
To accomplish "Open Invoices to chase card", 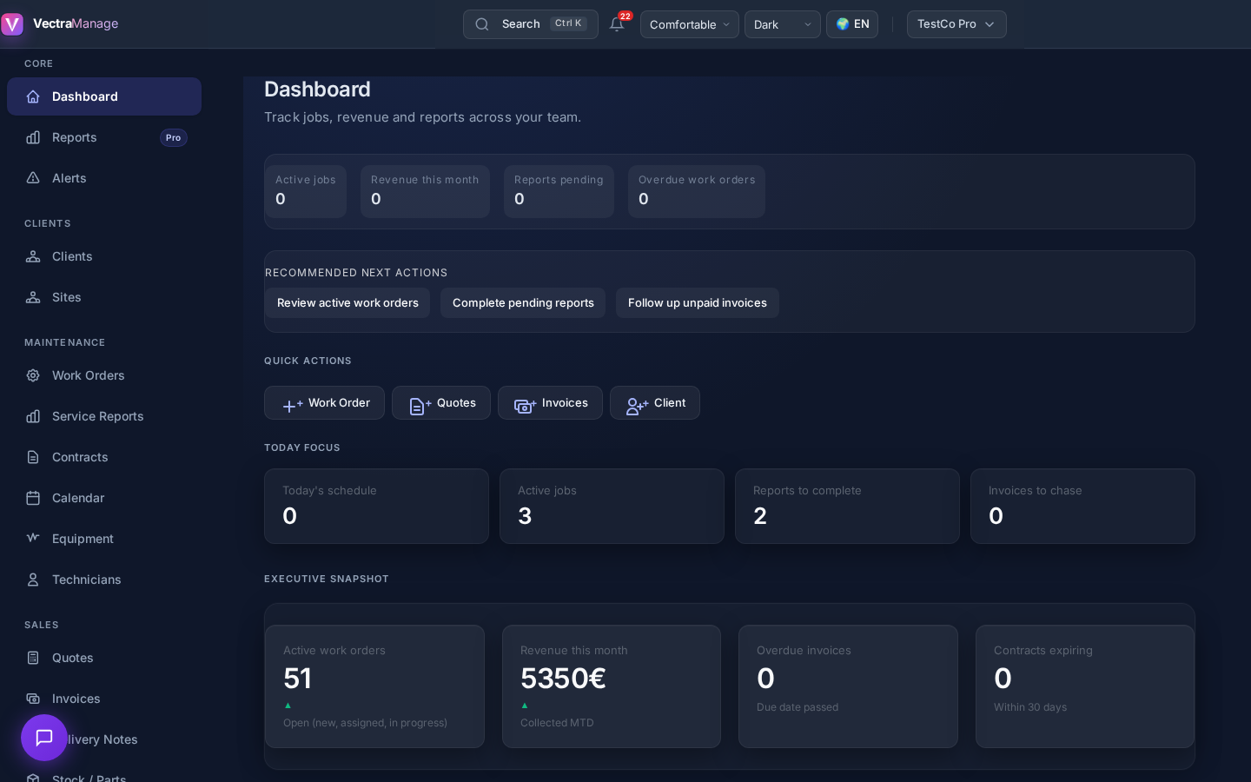I will click(x=1082, y=507).
